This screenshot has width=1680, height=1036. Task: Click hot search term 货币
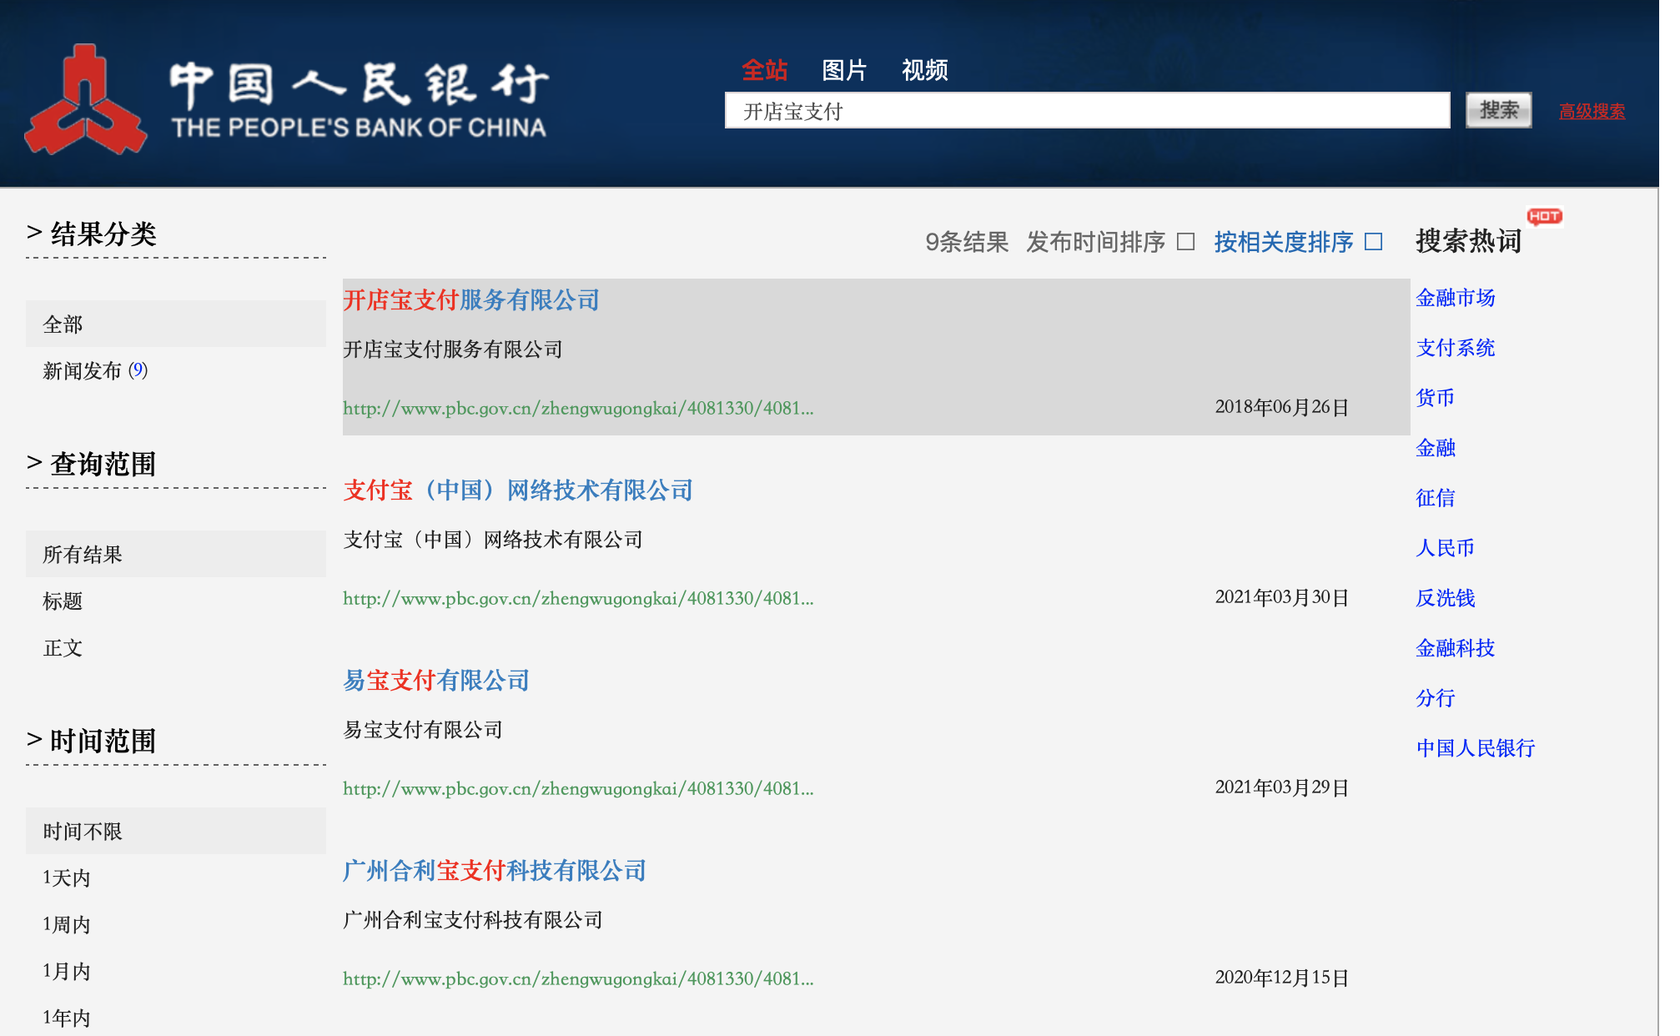1436,398
